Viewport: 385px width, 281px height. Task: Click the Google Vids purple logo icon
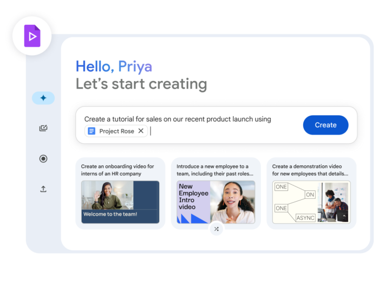32,36
